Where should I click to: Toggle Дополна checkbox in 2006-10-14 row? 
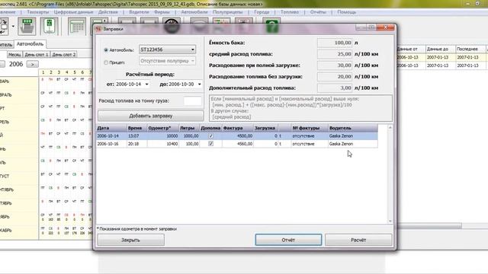(x=210, y=136)
